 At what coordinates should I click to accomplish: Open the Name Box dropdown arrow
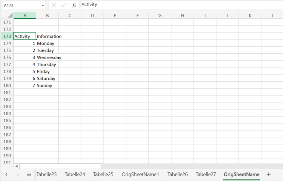click(43, 5)
